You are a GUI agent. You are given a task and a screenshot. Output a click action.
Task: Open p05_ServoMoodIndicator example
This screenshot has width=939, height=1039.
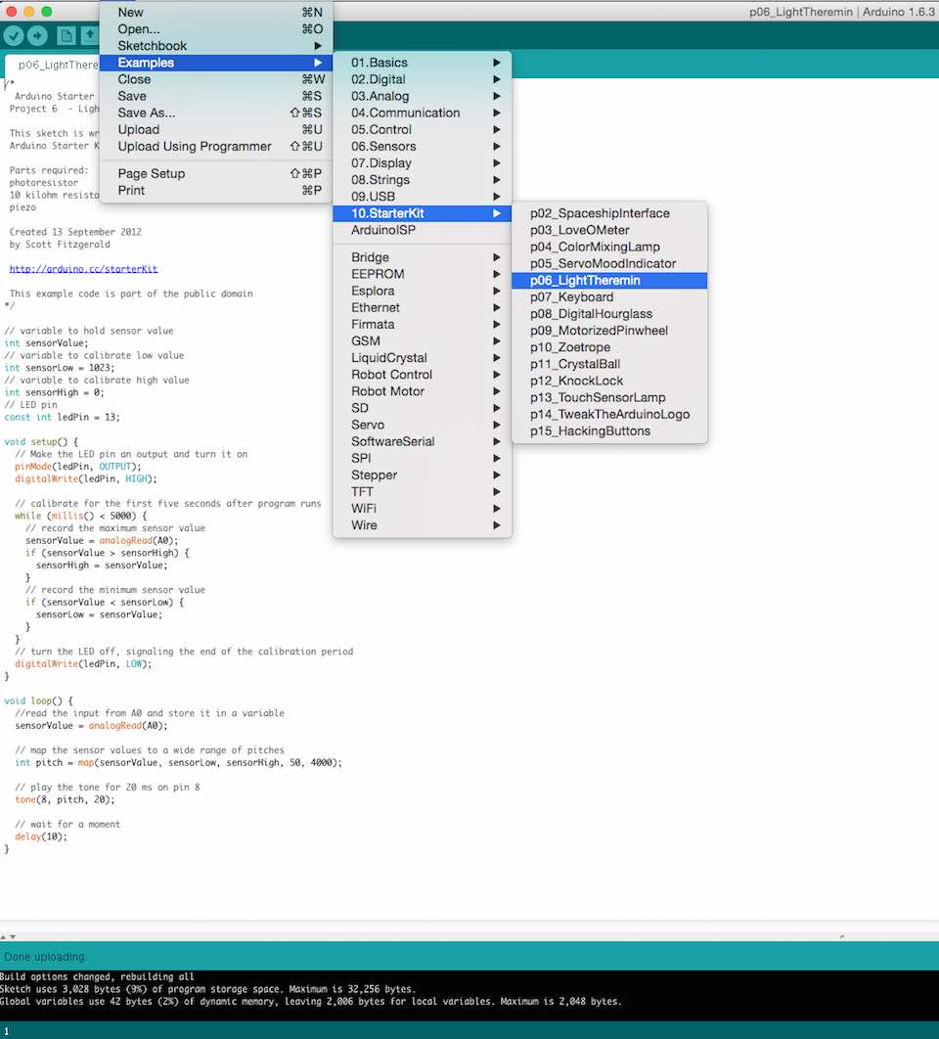coord(609,264)
